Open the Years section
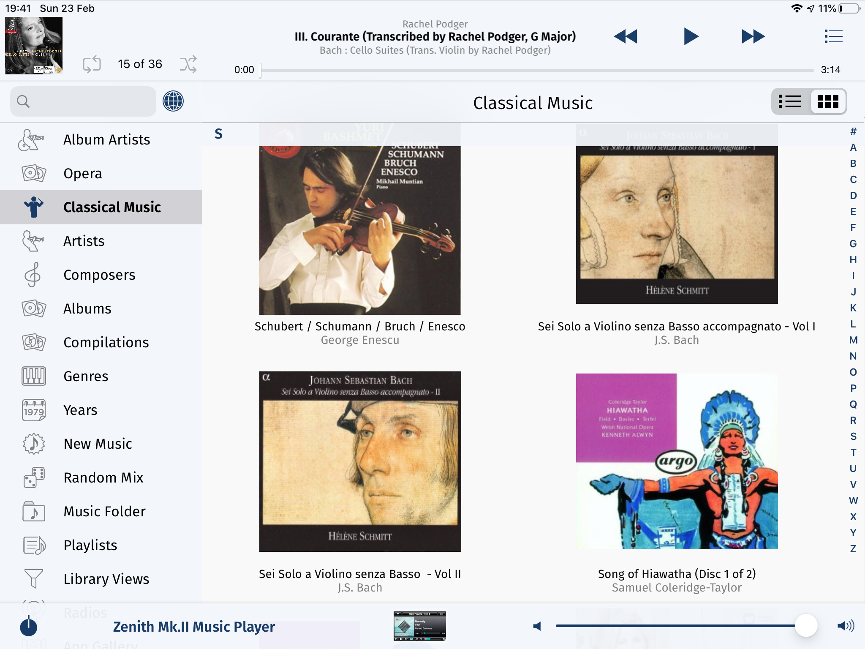This screenshot has height=649, width=865. click(101, 410)
